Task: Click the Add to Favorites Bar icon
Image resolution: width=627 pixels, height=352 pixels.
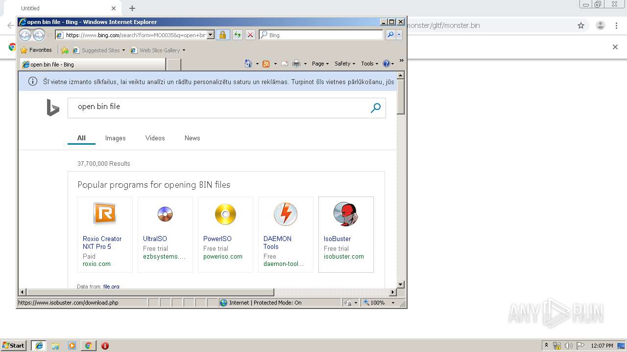Action: tap(64, 50)
